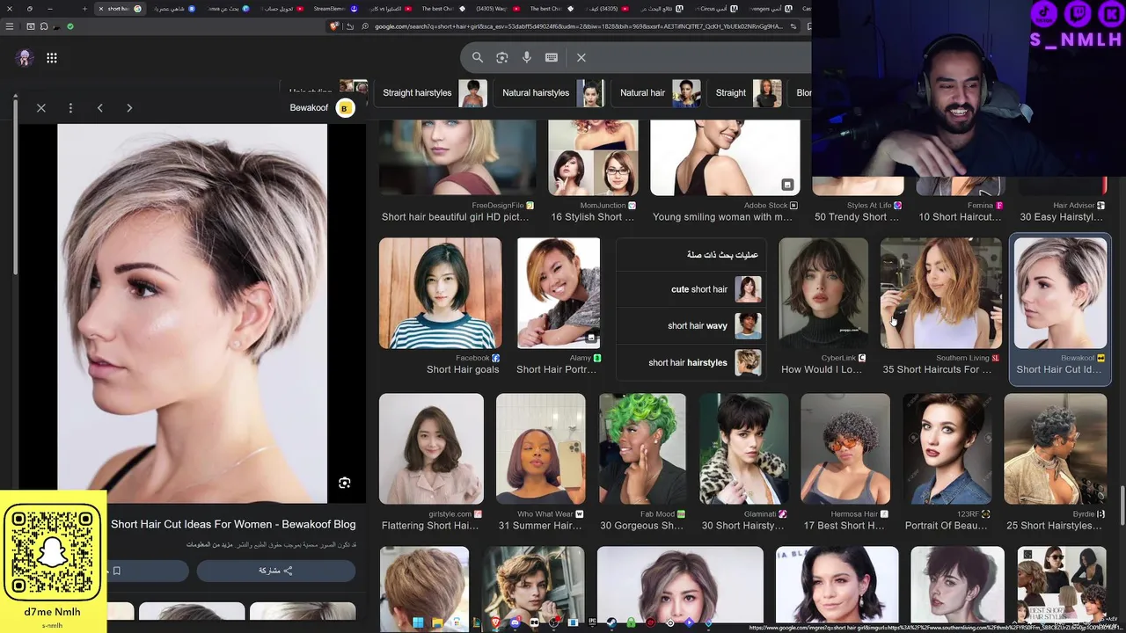The image size is (1126, 633).
Task: Click the Snapchat QR code overlay
Action: coord(53,554)
